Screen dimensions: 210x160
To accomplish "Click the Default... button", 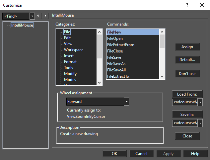I will coord(187,60).
